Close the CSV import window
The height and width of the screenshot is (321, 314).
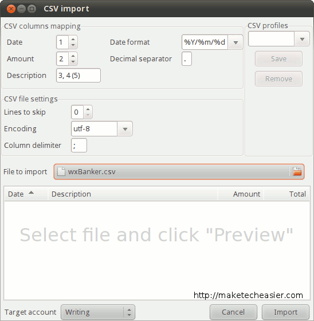pos(11,9)
